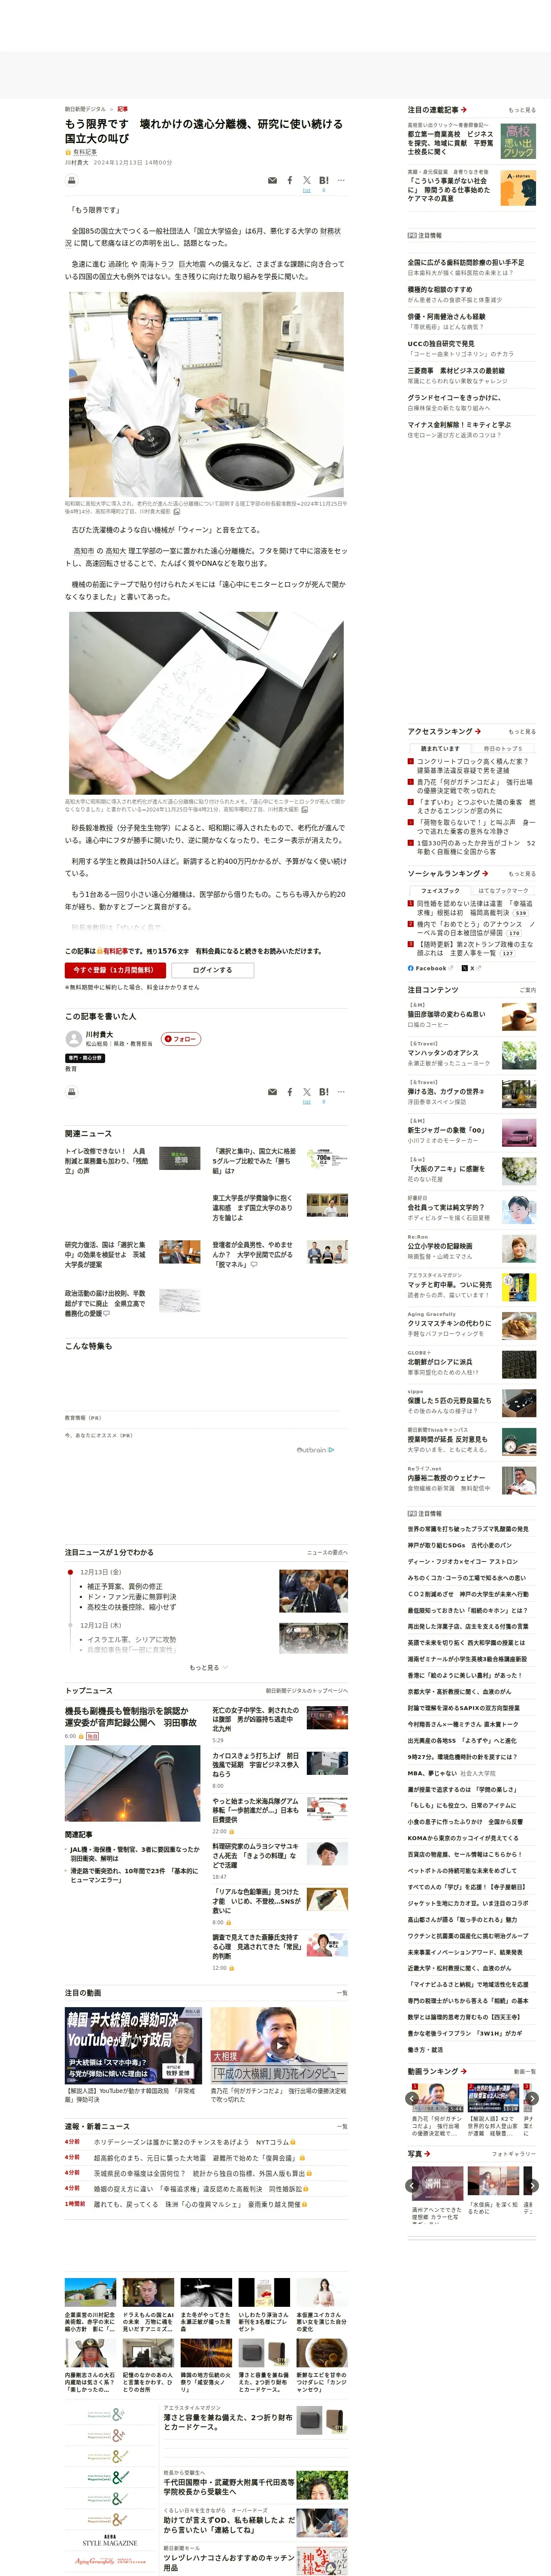Screen dimensions: 551x2576
Task: Click Hatena B! icon below author section
Action: click(324, 1092)
